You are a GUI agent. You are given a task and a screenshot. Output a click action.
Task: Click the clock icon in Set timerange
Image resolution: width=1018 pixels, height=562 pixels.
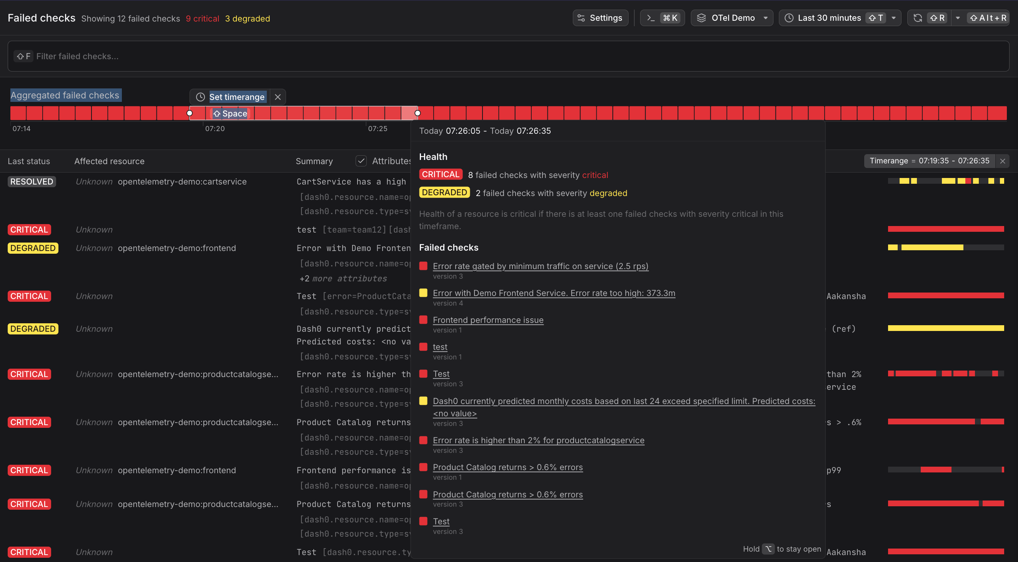click(x=200, y=97)
